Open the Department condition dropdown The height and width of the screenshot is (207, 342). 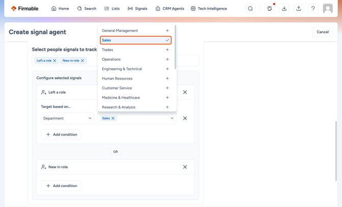[67, 119]
